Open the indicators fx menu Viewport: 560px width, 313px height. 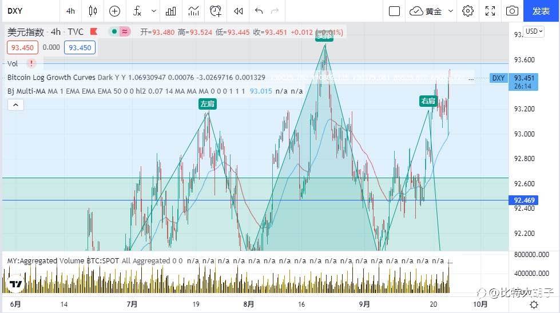click(137, 11)
